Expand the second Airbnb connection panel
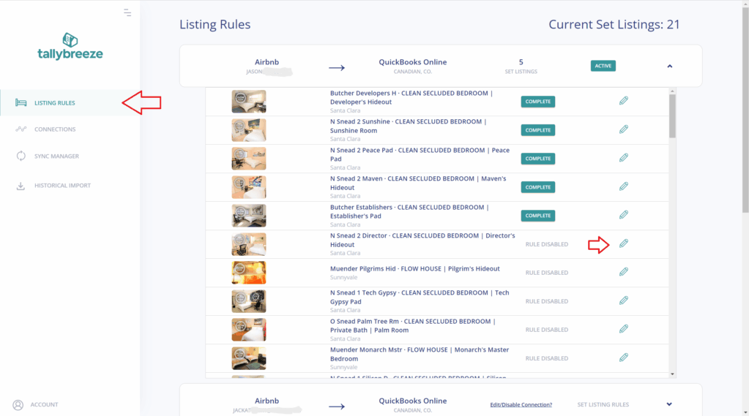749x416 pixels. 669,404
